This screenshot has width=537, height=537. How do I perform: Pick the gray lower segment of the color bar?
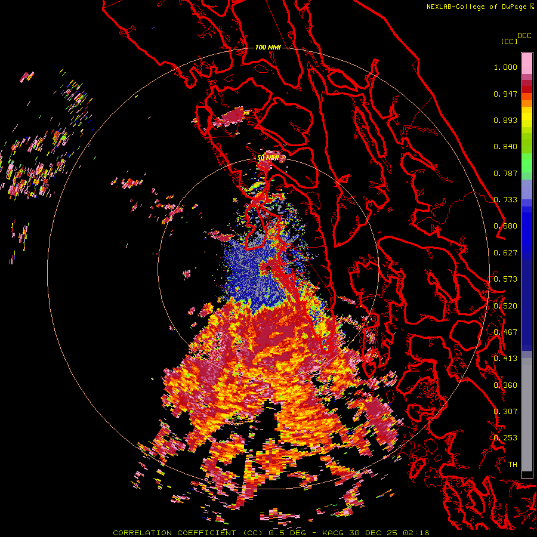coord(527,415)
